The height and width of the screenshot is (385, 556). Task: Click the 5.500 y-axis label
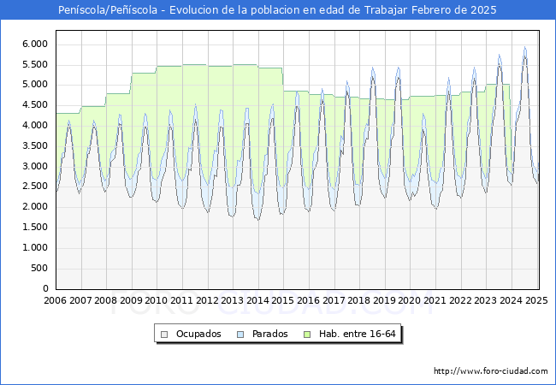click(x=35, y=64)
